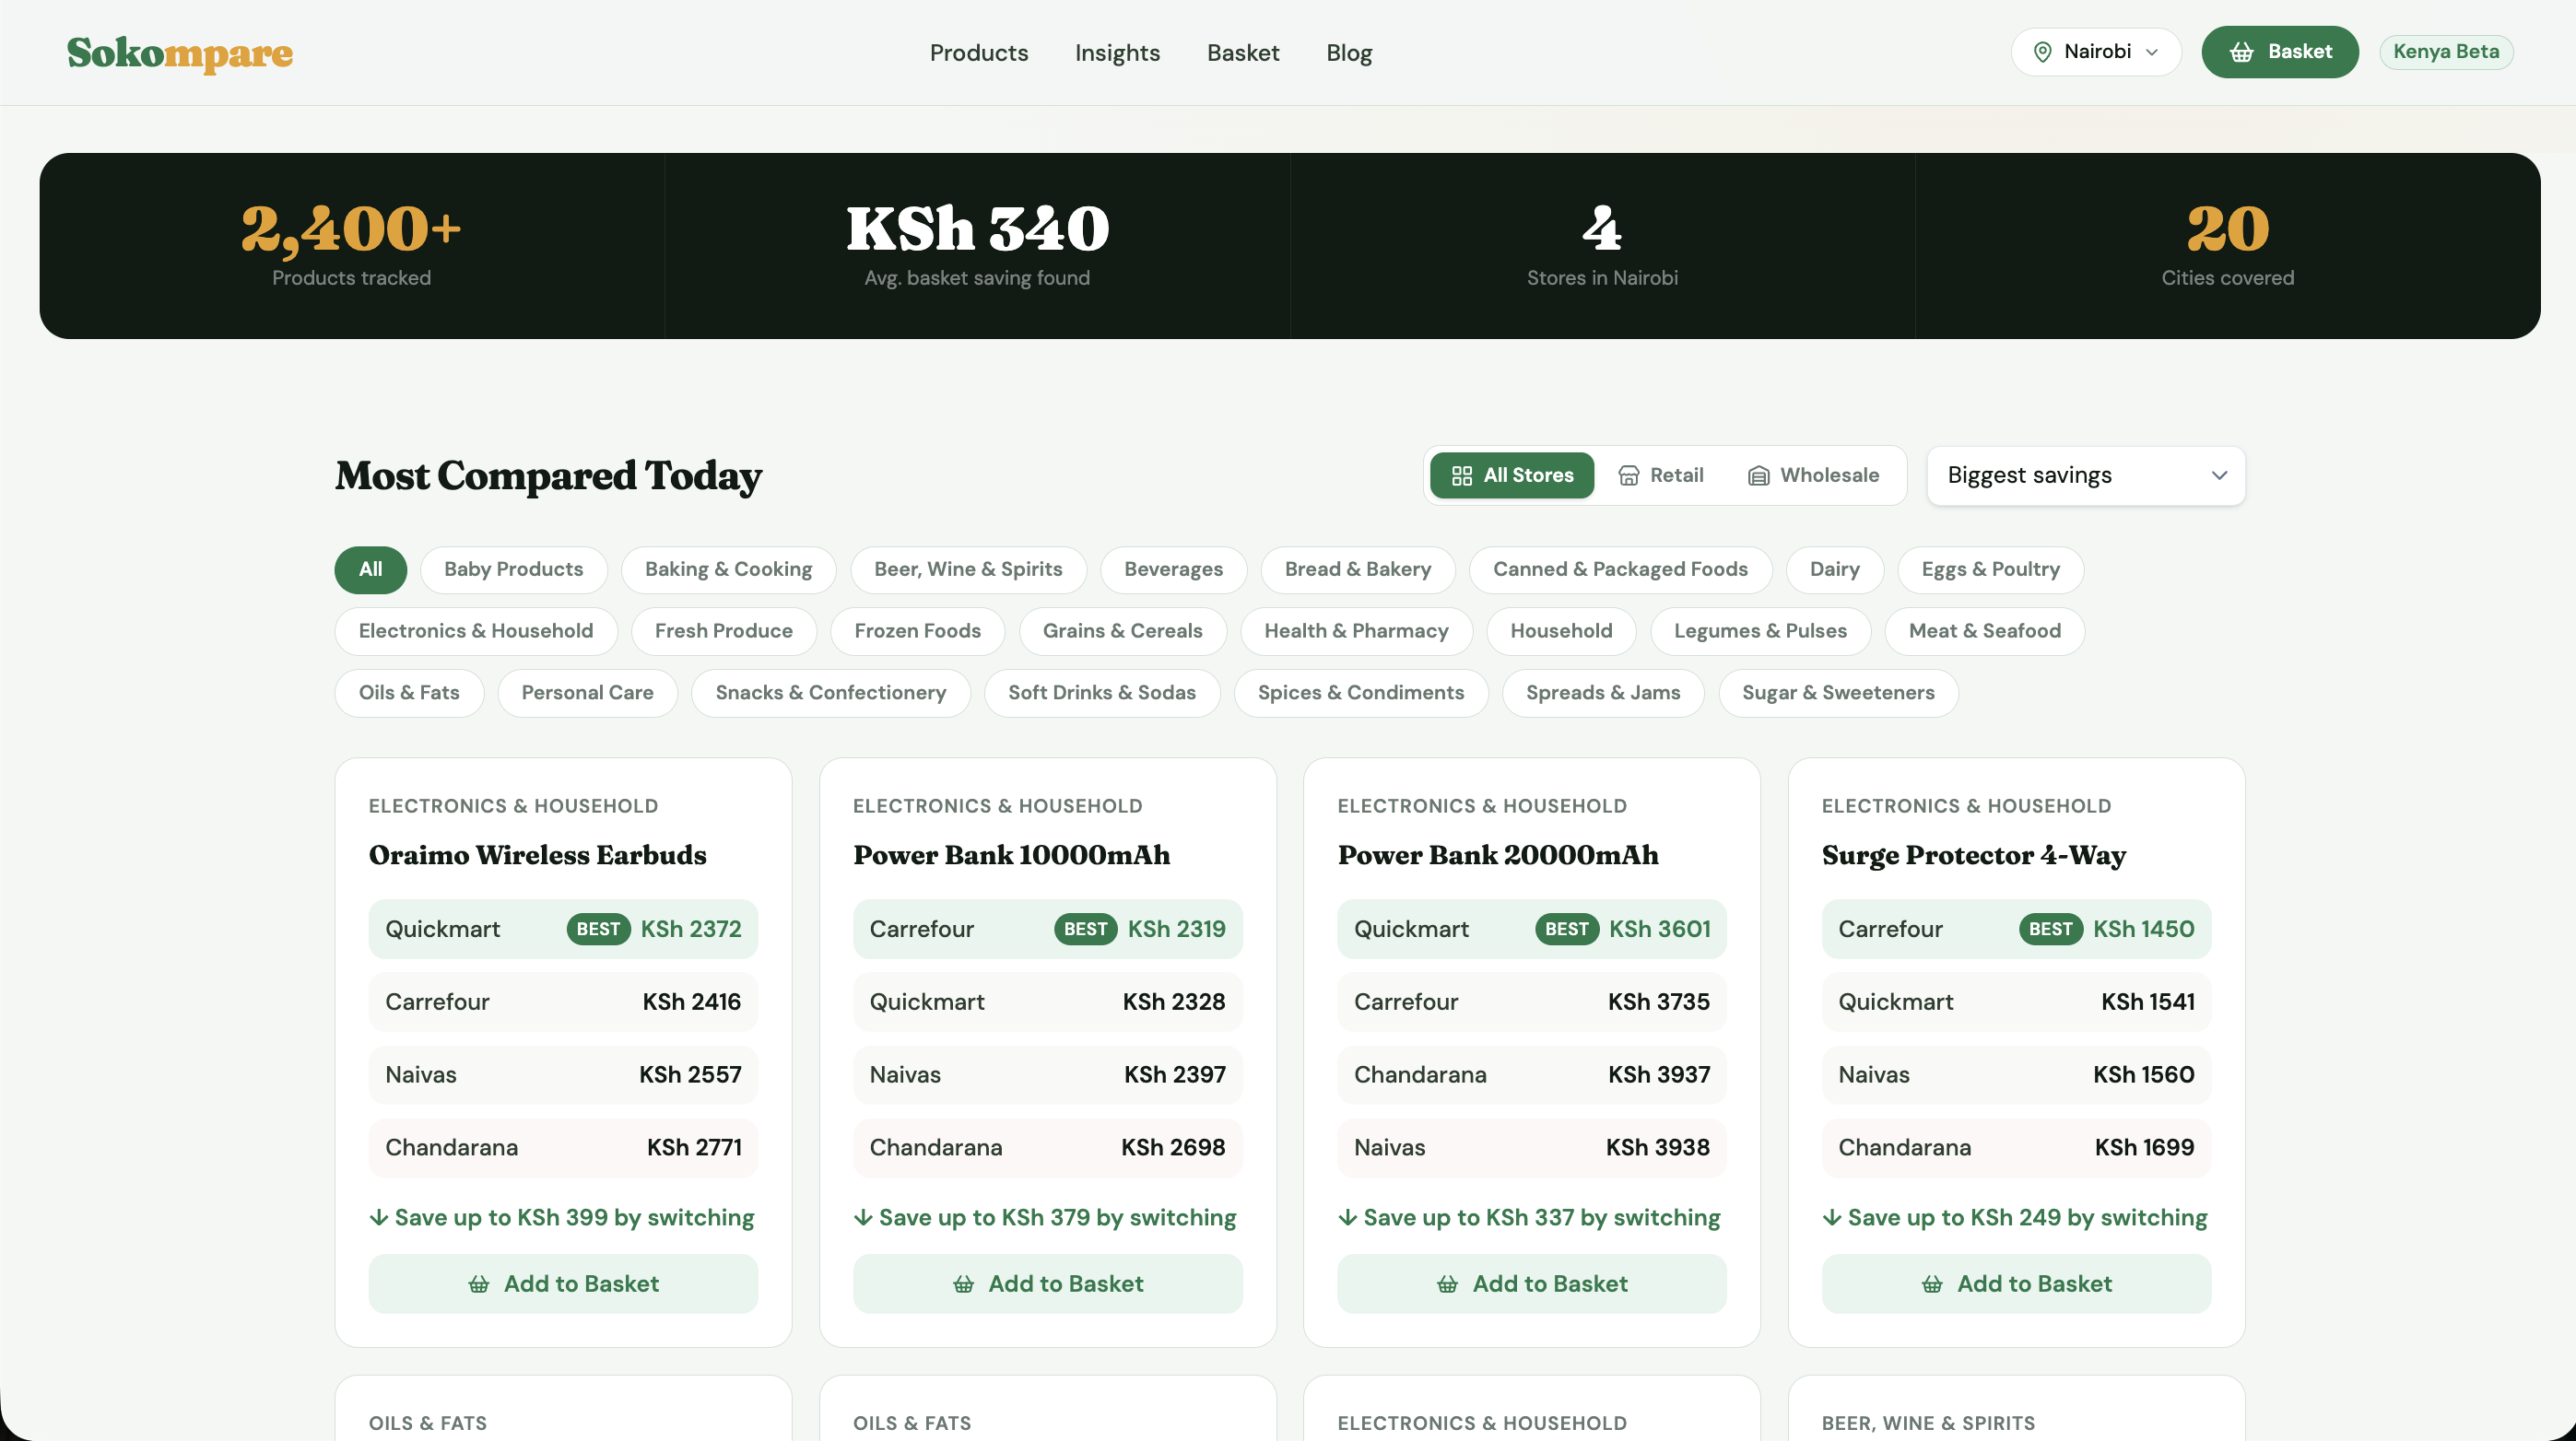Click the location pin icon beside Nairobi
This screenshot has height=1441, width=2576.
pos(2043,52)
